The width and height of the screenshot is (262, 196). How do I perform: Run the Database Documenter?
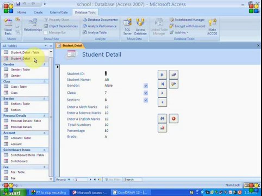pos(100,20)
